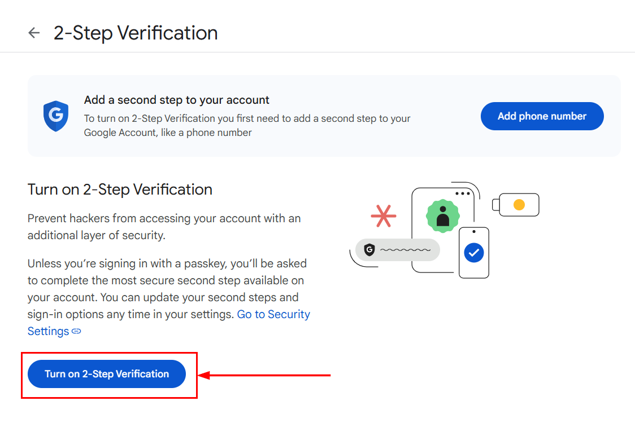Click the 2-Step Verification page title
The height and width of the screenshot is (436, 635).
coord(136,33)
